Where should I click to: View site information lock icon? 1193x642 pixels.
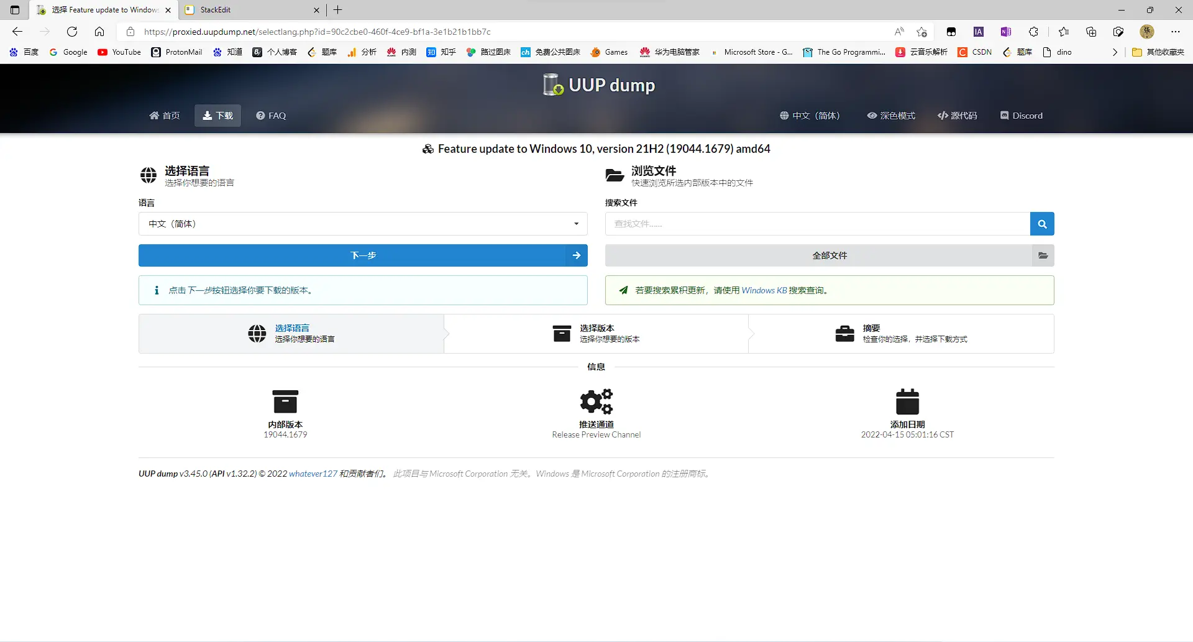point(130,32)
